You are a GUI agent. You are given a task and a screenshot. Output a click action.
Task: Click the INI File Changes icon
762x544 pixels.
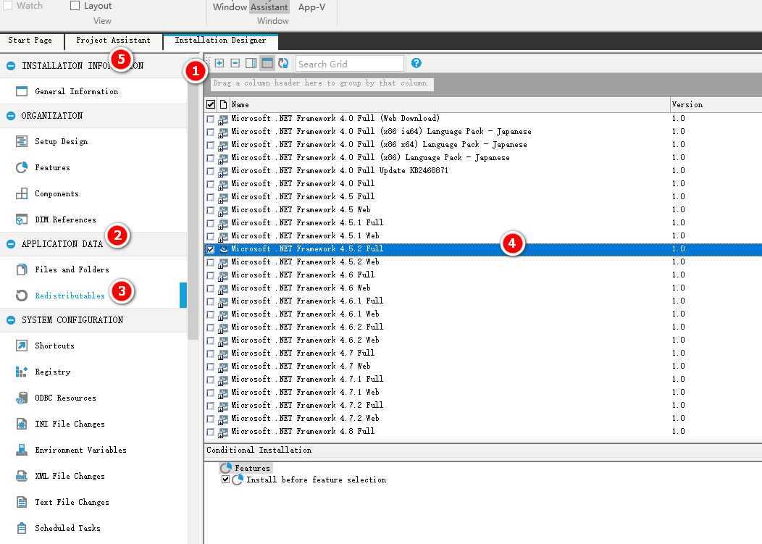pos(22,424)
